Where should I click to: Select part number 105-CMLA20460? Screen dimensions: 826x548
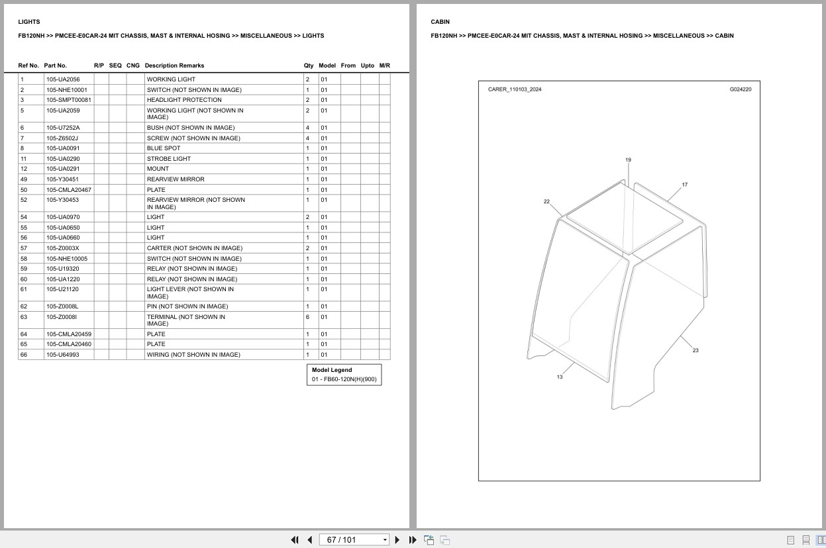69,344
